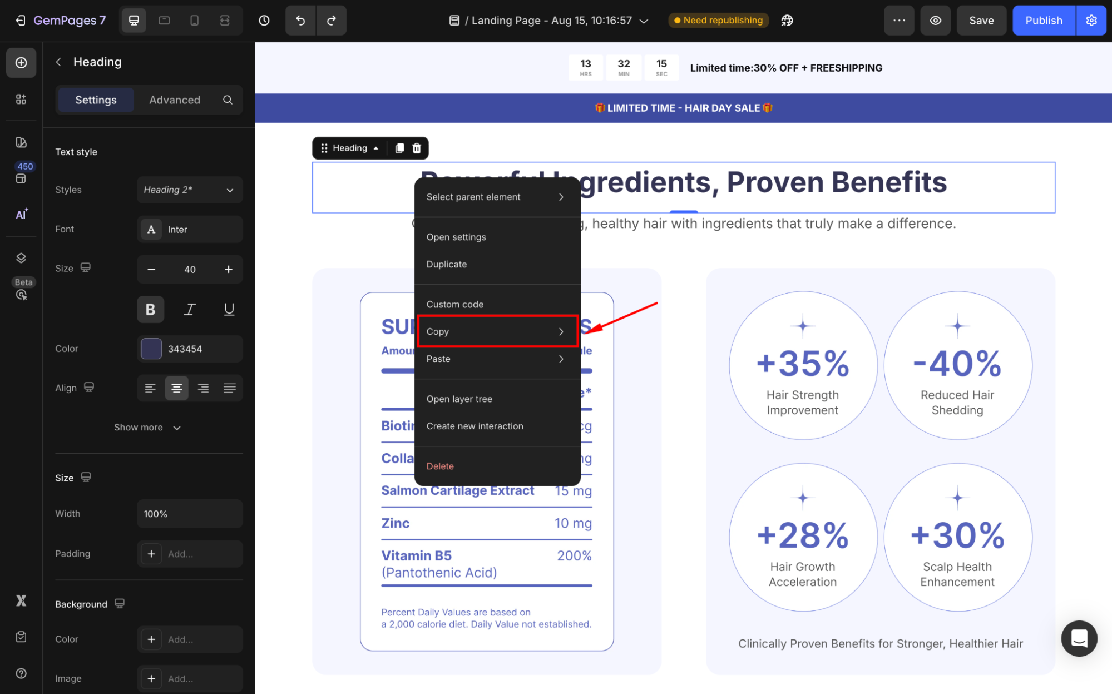
Task: Delete heading via trash icon in toolbar
Action: pyautogui.click(x=417, y=148)
